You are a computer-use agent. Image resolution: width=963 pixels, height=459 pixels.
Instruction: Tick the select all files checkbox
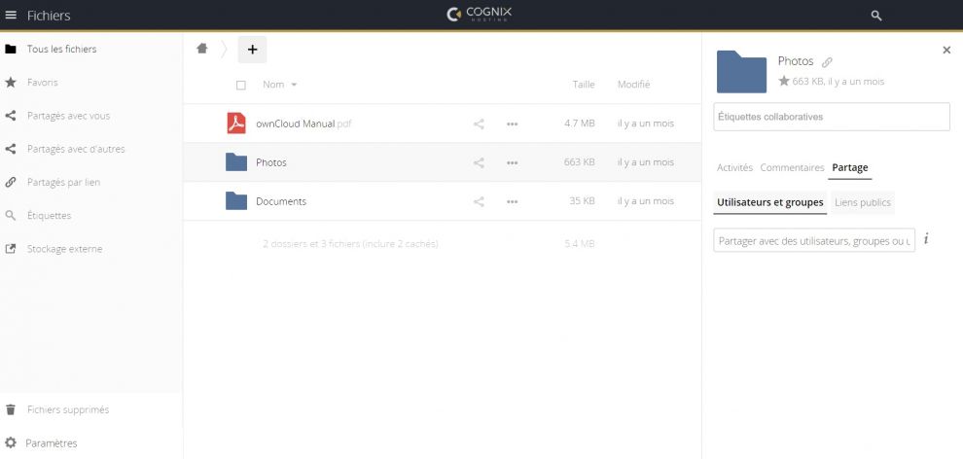coord(241,86)
